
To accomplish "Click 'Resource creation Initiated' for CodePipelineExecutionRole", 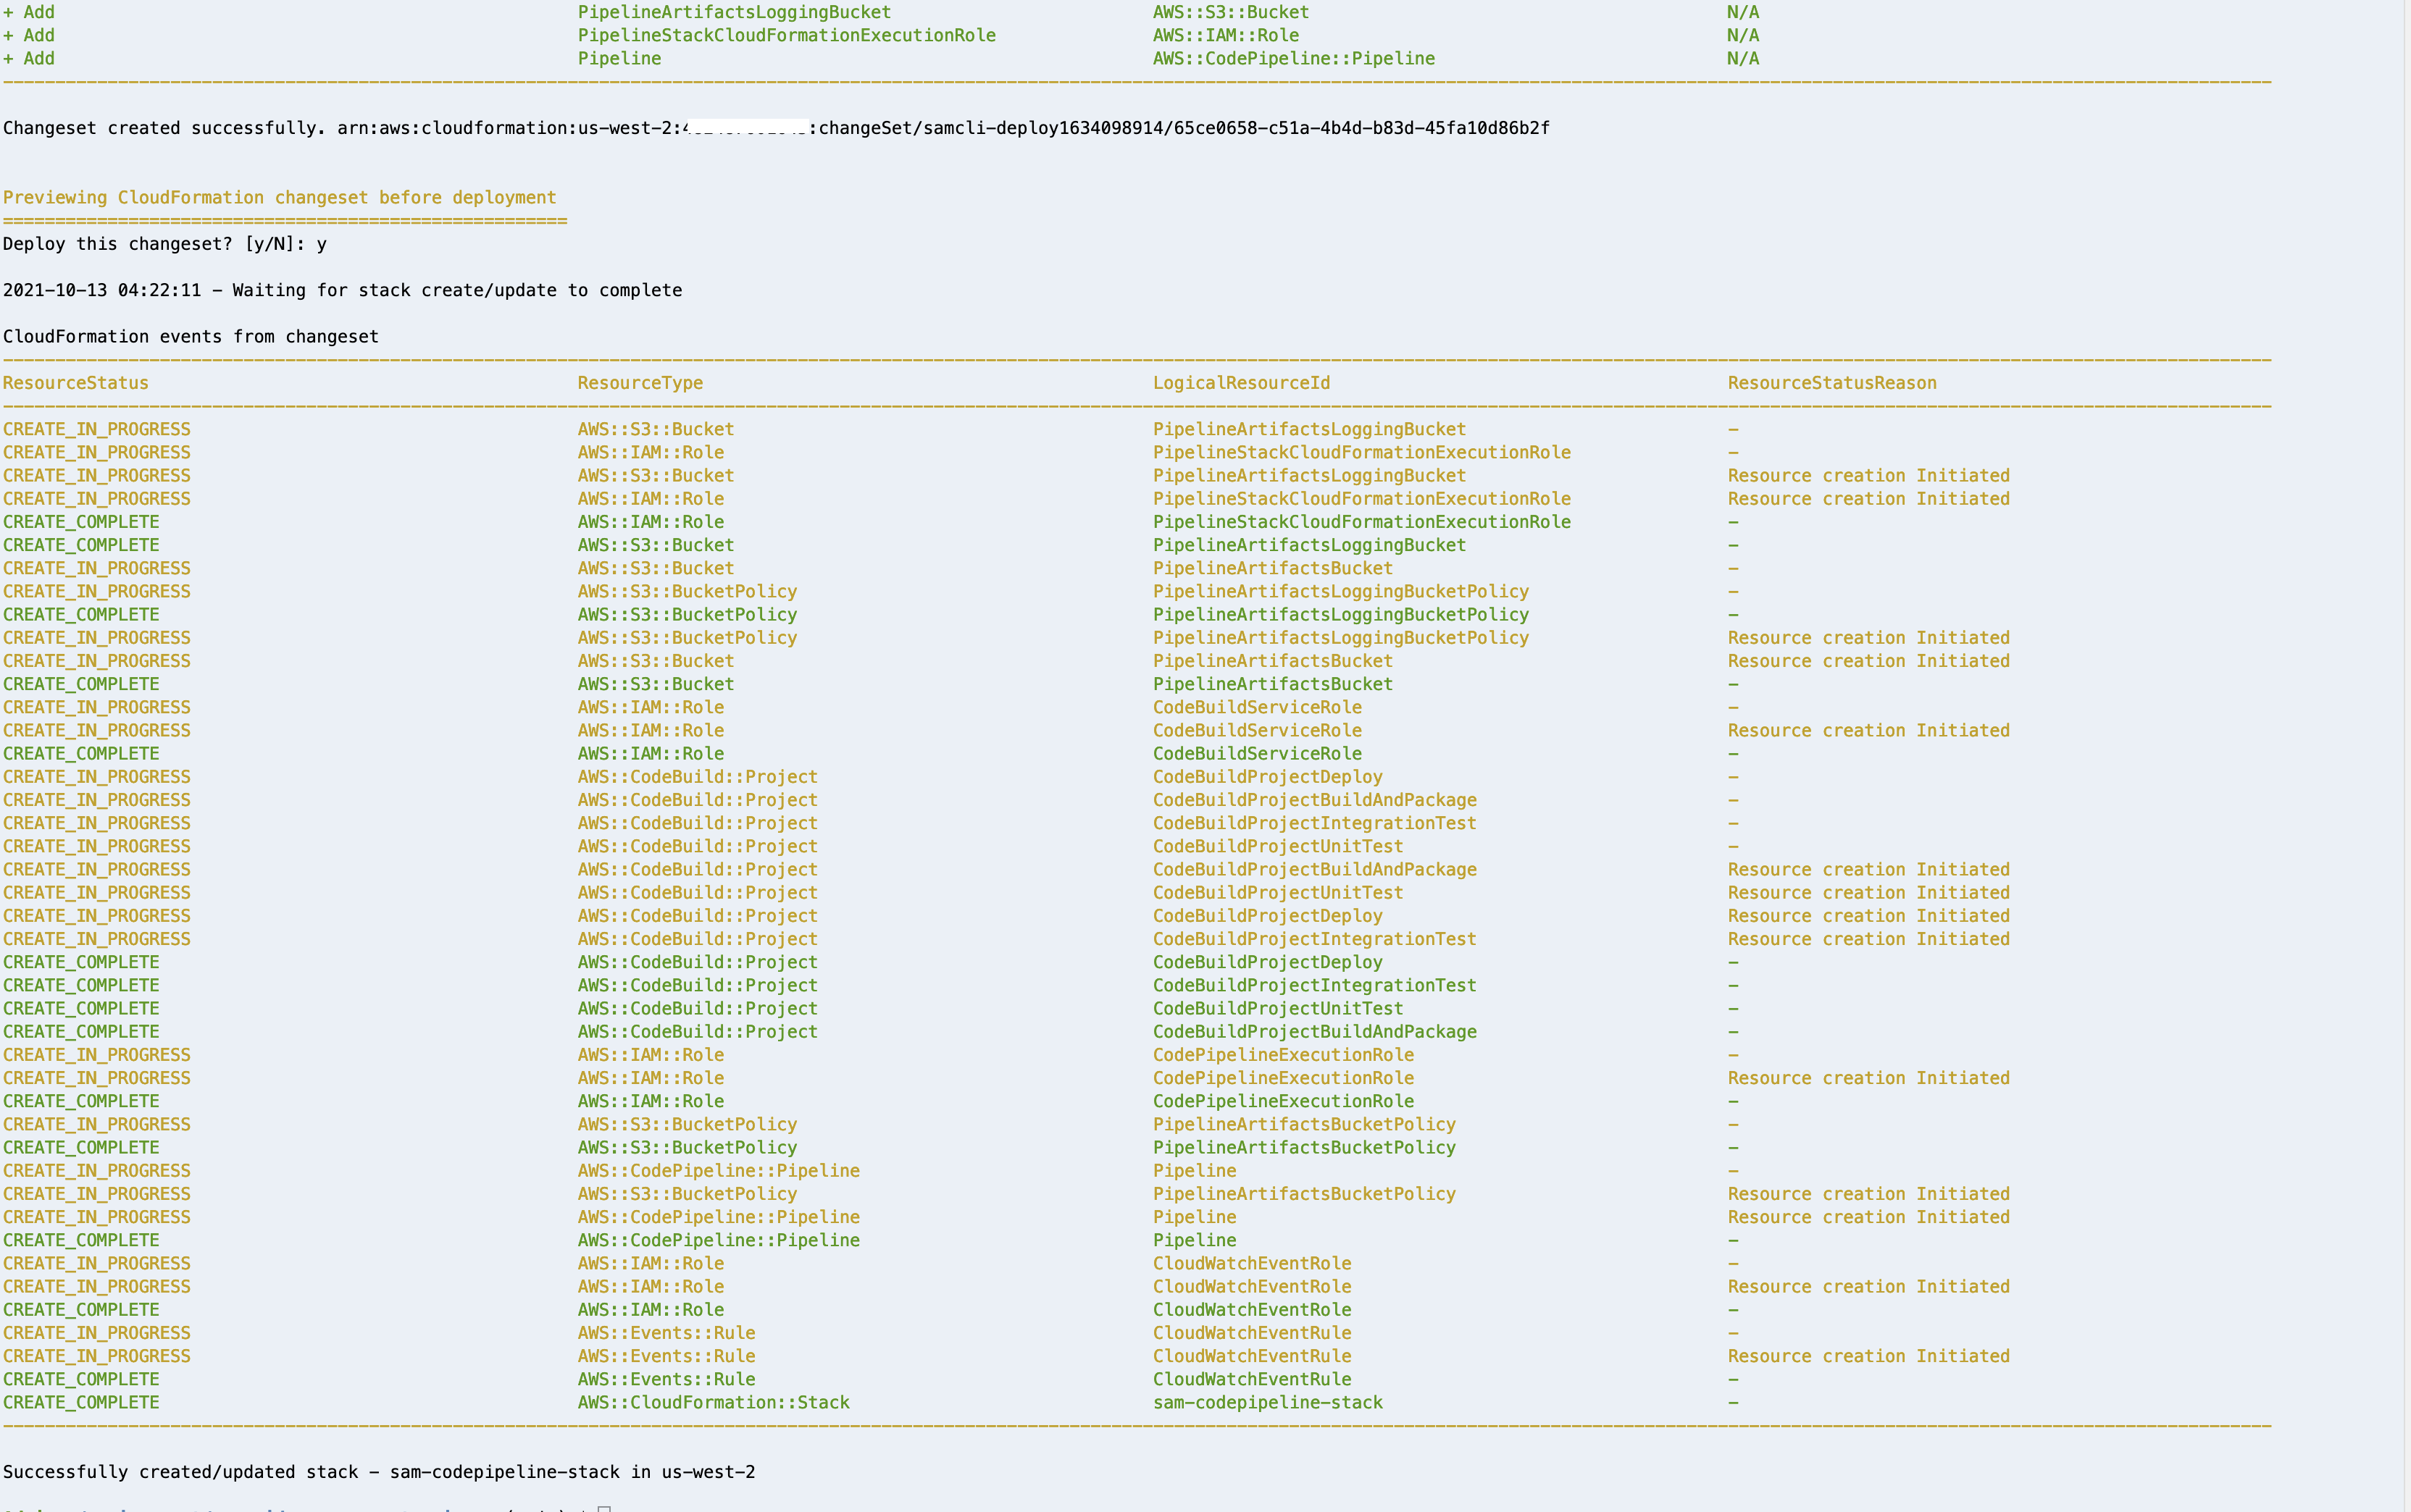I will pos(1869,1078).
